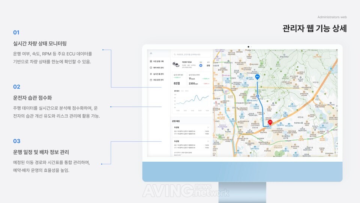Viewport: 360px width, 203px height.
Task: Click the vehicle search input field
Action: (192, 55)
